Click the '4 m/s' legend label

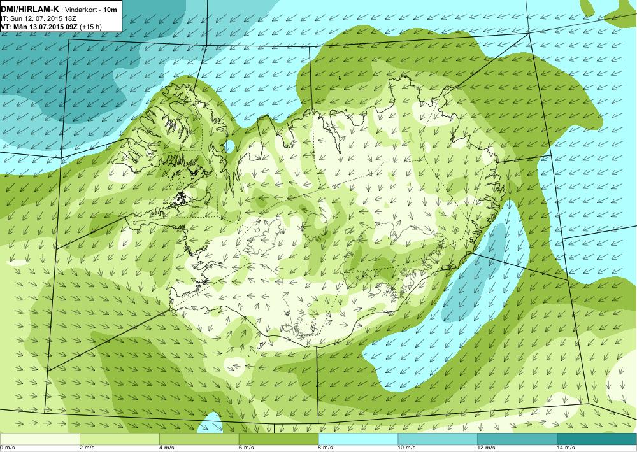[167, 448]
